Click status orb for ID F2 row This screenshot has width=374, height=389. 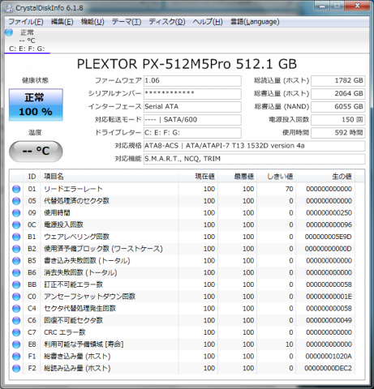click(16, 368)
